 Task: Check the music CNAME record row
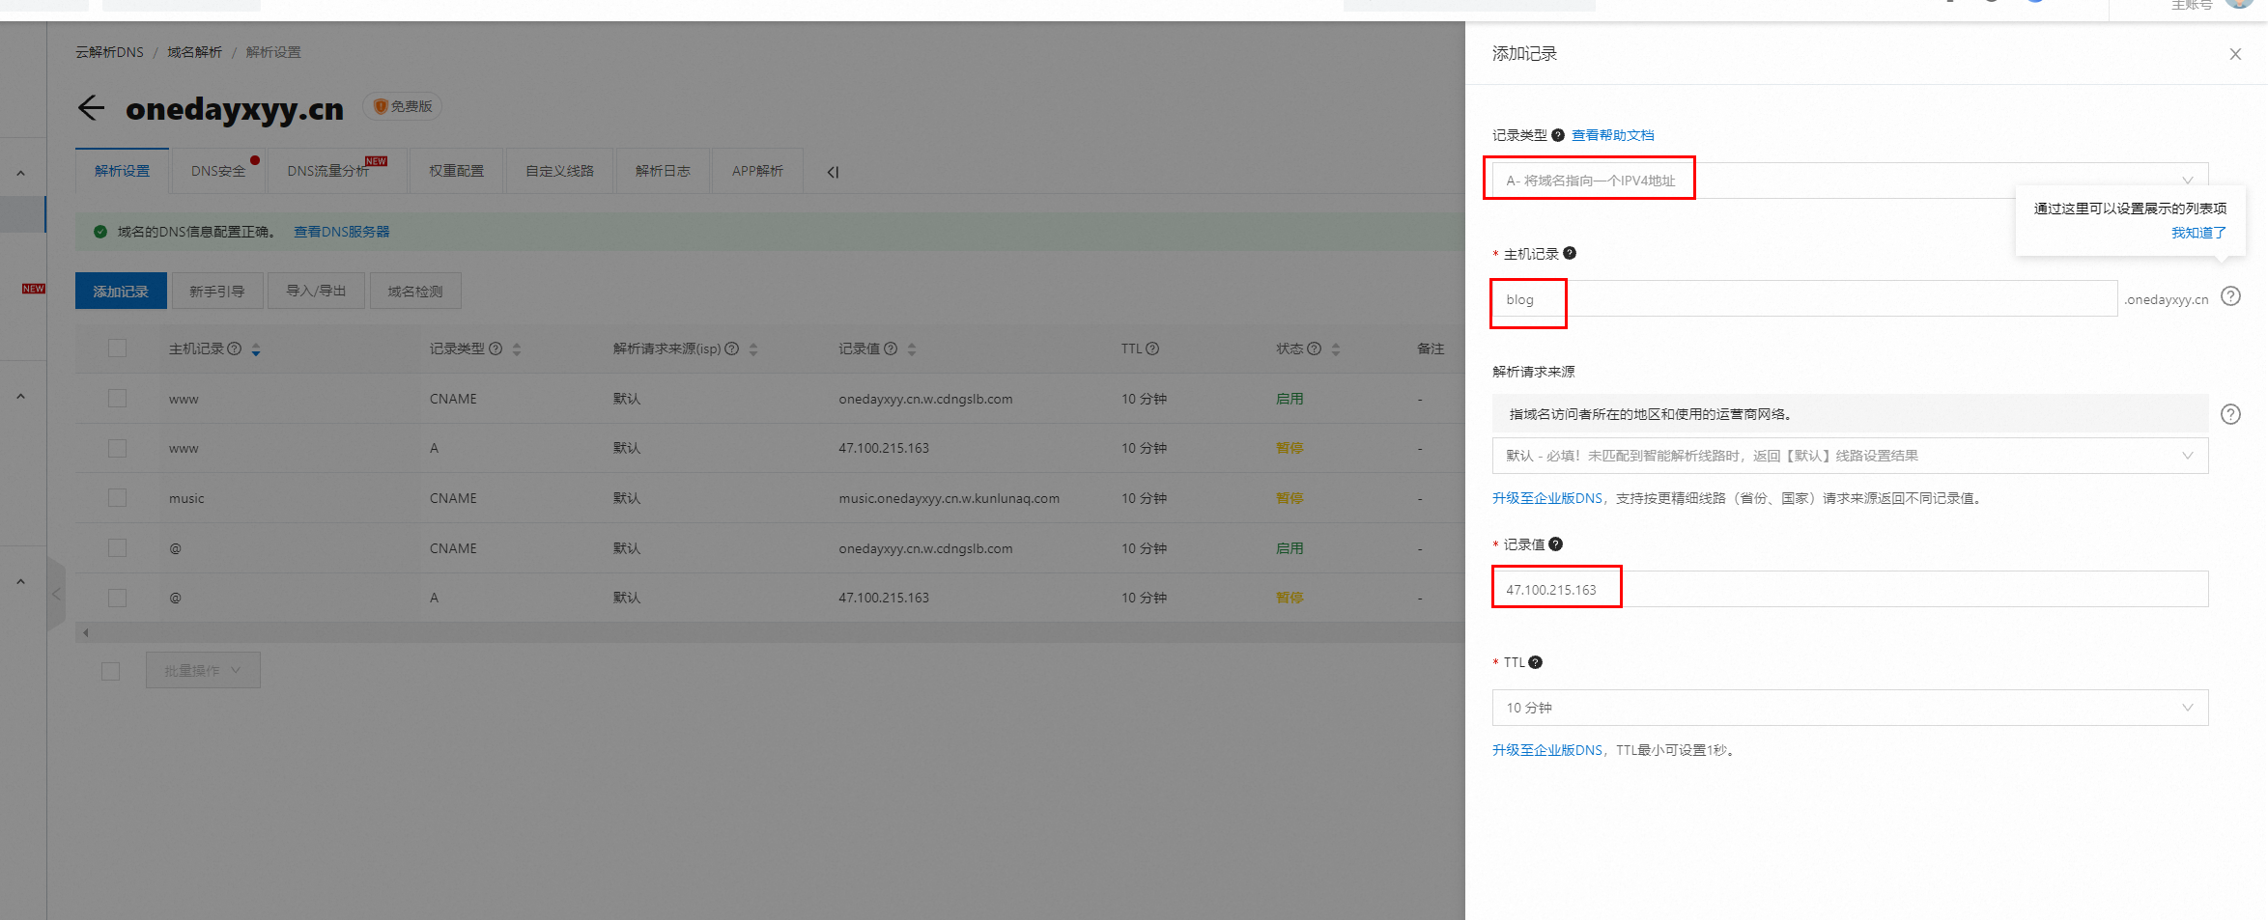pos(118,498)
